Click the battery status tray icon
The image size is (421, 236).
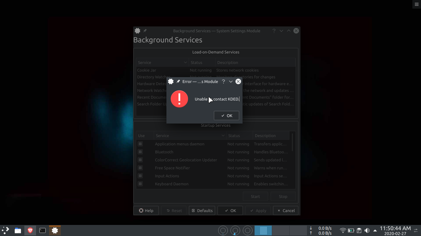coord(351,230)
